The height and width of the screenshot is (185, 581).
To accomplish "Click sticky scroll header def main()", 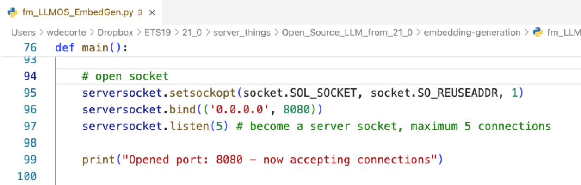I will click(91, 48).
